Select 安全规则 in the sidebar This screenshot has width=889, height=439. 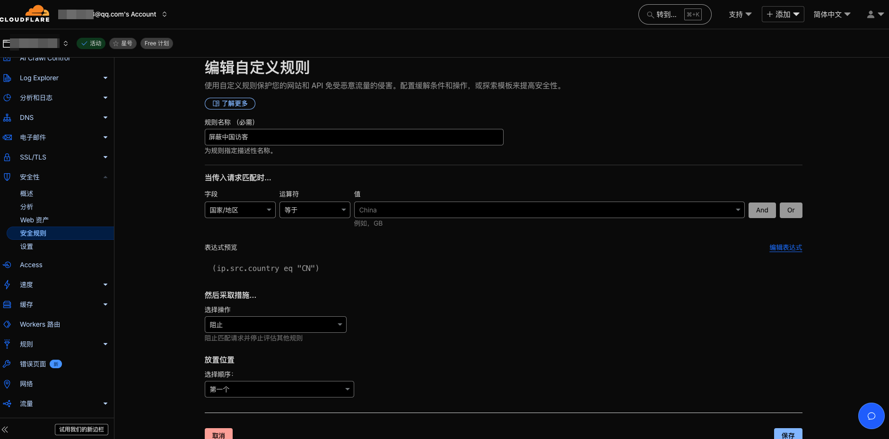[33, 233]
